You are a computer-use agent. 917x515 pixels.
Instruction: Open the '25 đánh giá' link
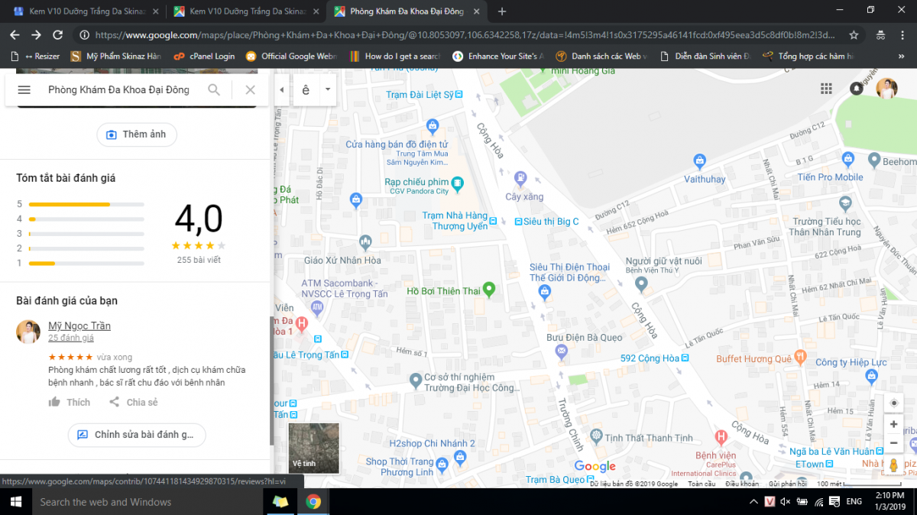pyautogui.click(x=71, y=338)
